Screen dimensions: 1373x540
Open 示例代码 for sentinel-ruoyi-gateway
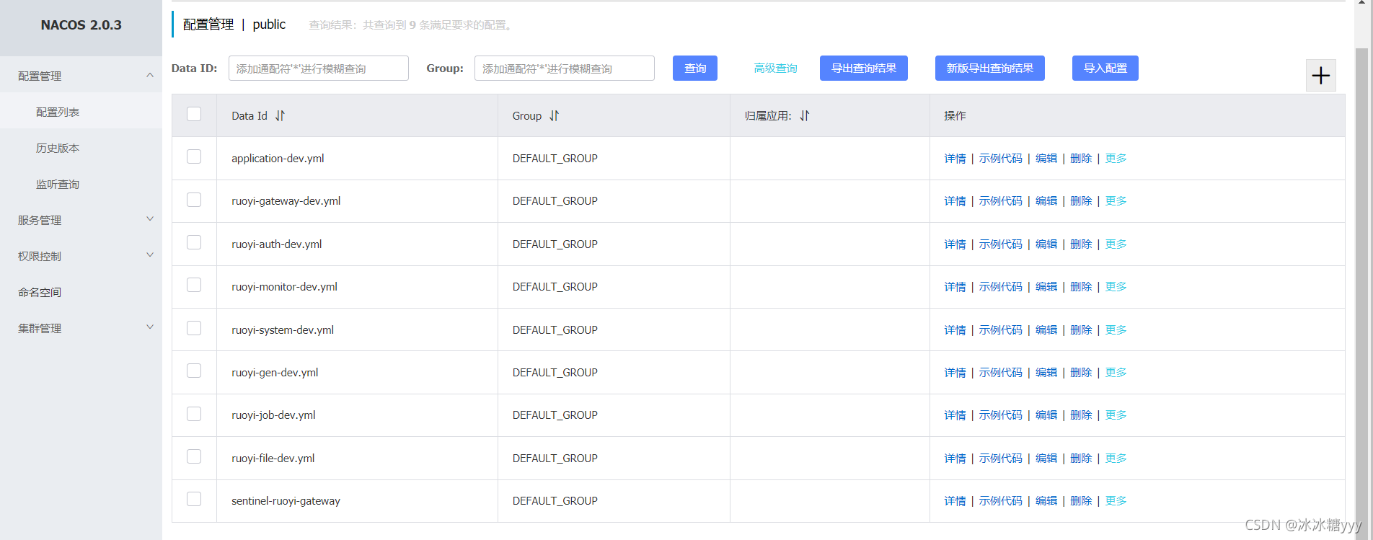(1001, 501)
